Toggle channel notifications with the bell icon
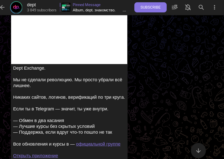The image size is (224, 159). [188, 7]
